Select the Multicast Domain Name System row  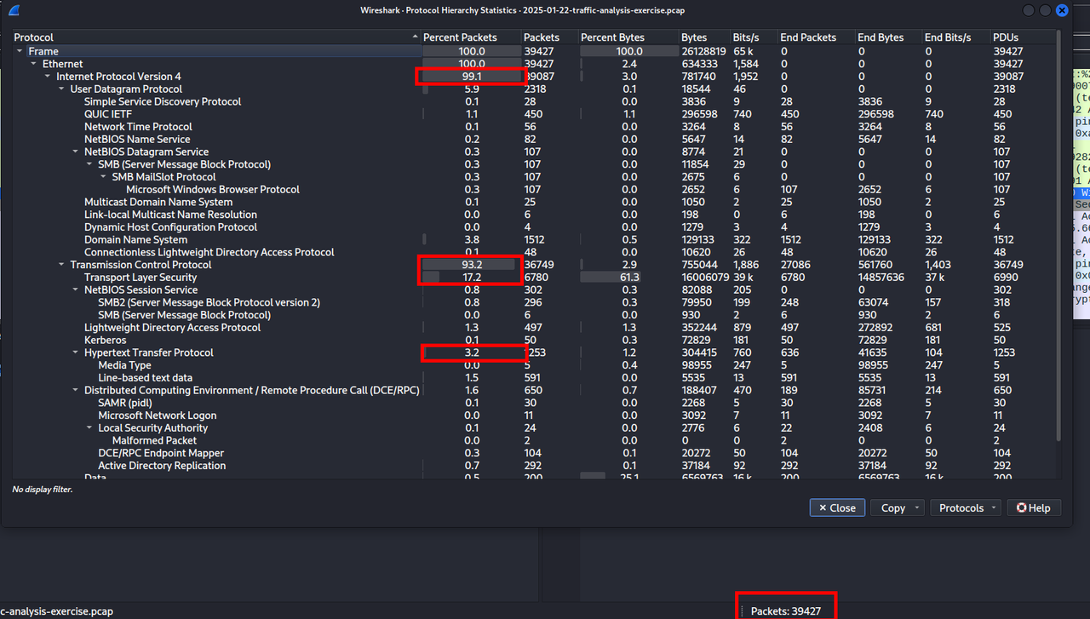(534, 202)
